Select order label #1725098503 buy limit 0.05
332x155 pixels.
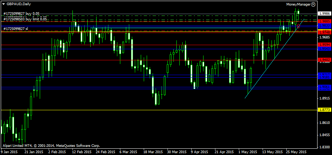[25, 19]
